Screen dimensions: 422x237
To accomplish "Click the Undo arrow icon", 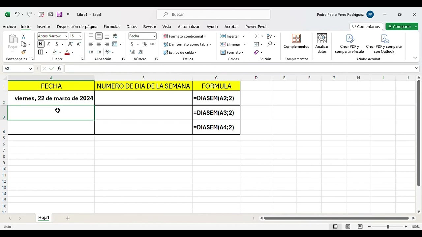I will (17, 14).
